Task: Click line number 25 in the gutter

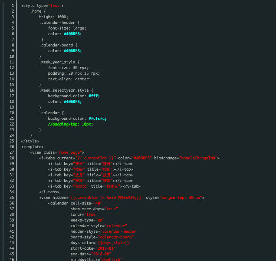Action: coord(12,141)
